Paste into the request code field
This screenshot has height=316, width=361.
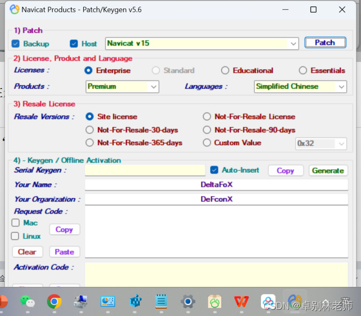pos(65,252)
